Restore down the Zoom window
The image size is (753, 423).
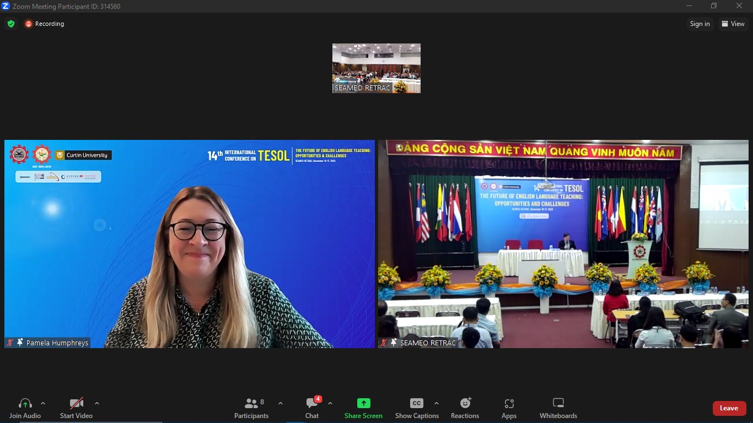click(714, 6)
